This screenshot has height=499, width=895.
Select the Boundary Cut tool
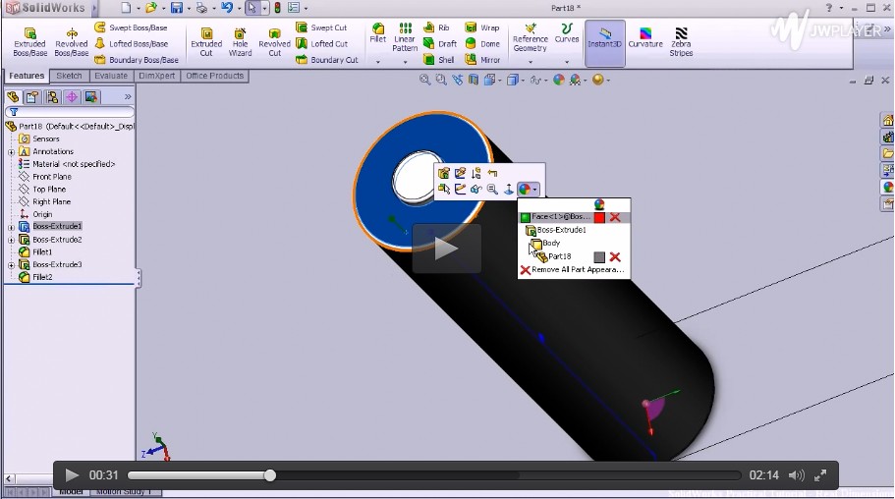pos(326,59)
